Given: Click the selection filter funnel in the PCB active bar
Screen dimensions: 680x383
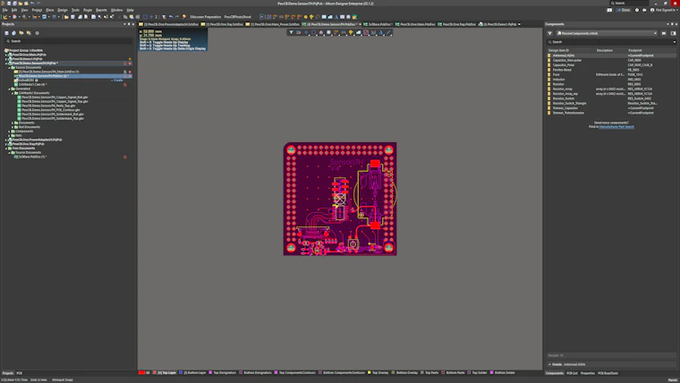Looking at the screenshot, I should point(291,32).
